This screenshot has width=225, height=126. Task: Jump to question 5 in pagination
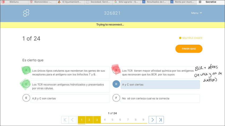112,120
